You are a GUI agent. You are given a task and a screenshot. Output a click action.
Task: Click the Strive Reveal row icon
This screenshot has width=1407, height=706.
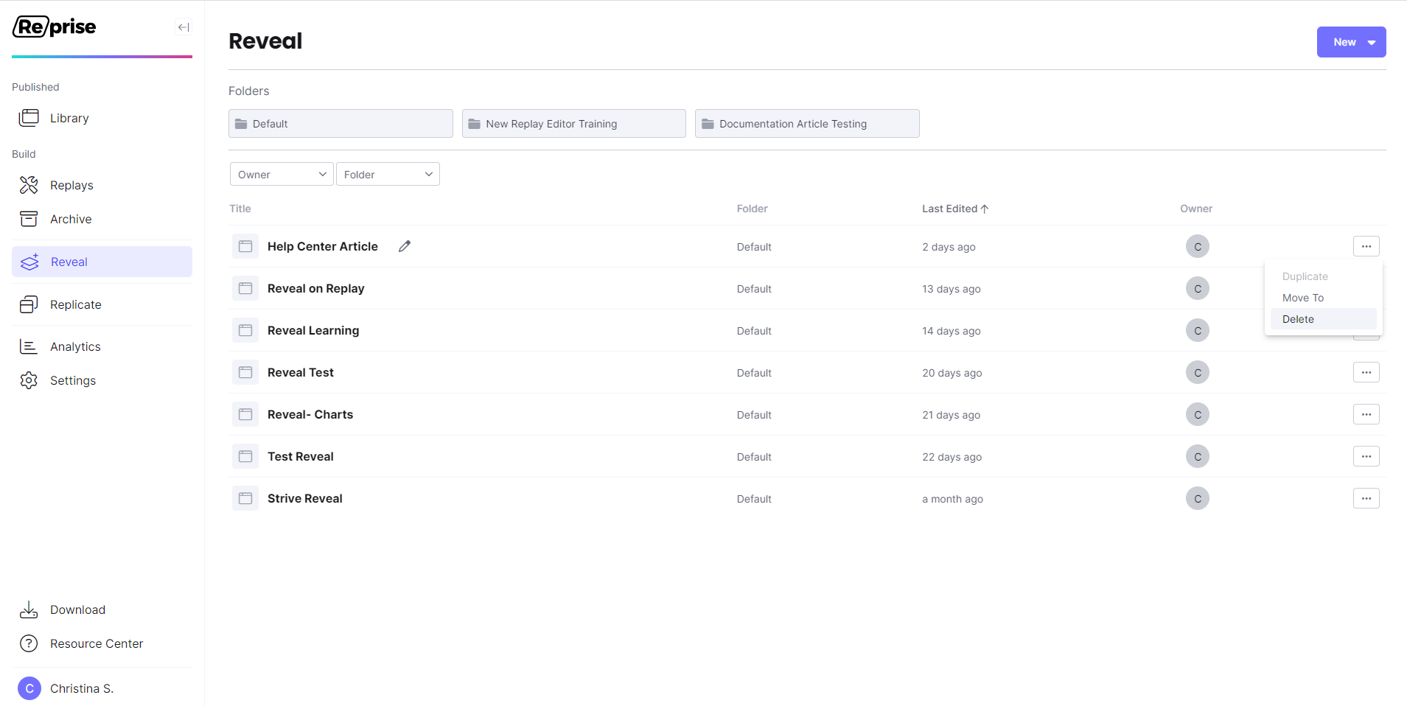[x=245, y=498]
